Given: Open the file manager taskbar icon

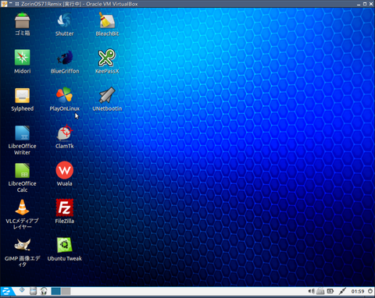Looking at the screenshot, I should tap(33, 291).
